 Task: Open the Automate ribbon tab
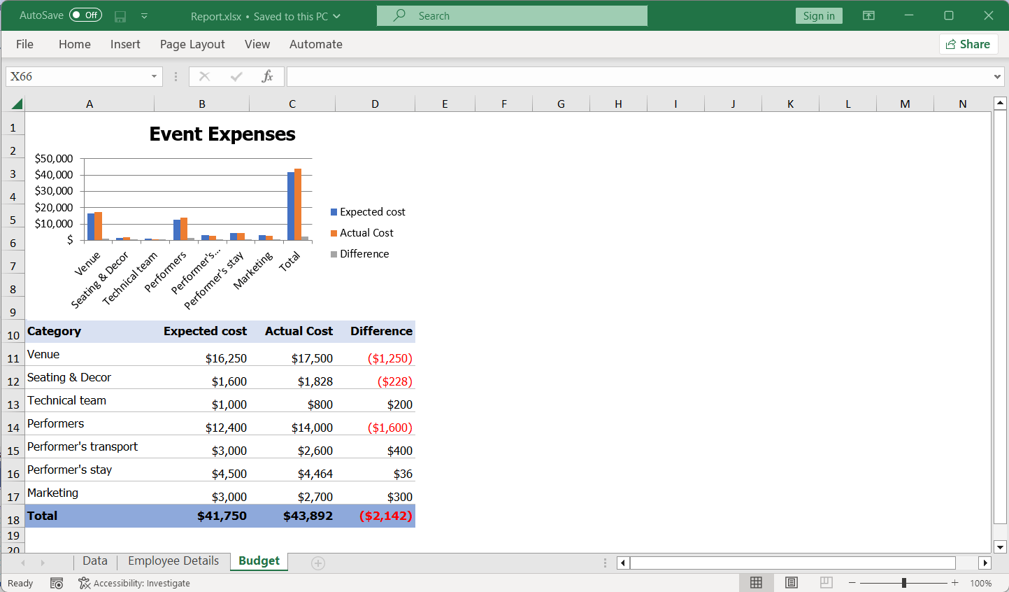click(x=315, y=44)
